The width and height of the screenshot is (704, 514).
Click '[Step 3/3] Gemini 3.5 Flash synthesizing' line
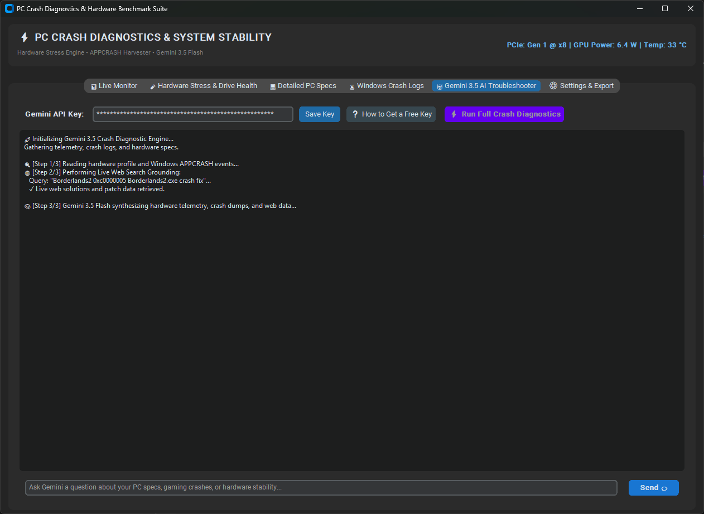164,206
